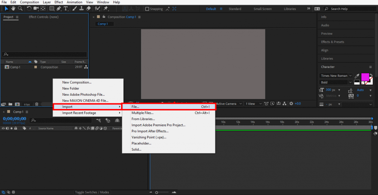Select the Rectangle shape tool

[52, 9]
